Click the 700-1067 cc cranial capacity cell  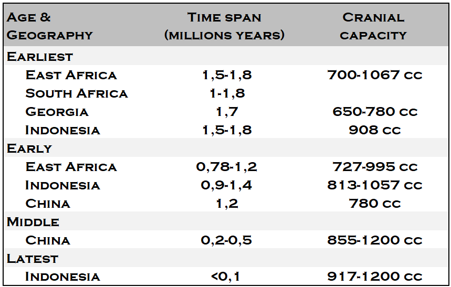(374, 75)
